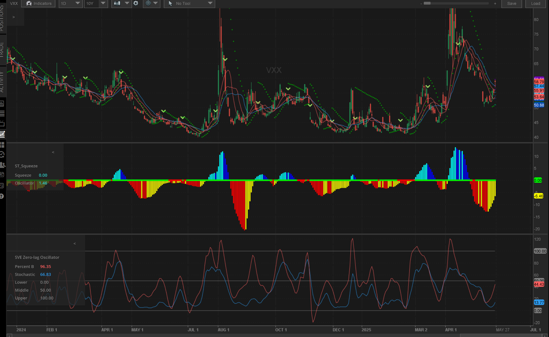Click the Save button
Viewport: 549px width, 337px height.
point(512,3)
